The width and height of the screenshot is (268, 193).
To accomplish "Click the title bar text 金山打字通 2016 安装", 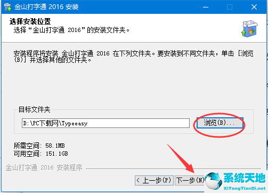I will click(x=46, y=7).
